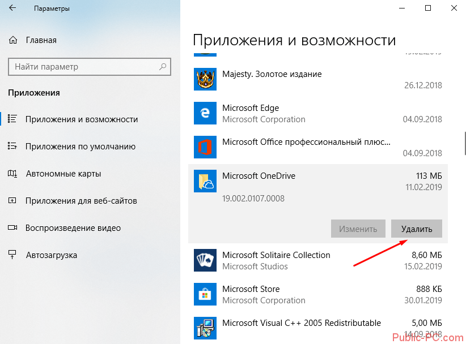Click the back arrow in title bar
This screenshot has height=344, width=466.
click(12, 9)
